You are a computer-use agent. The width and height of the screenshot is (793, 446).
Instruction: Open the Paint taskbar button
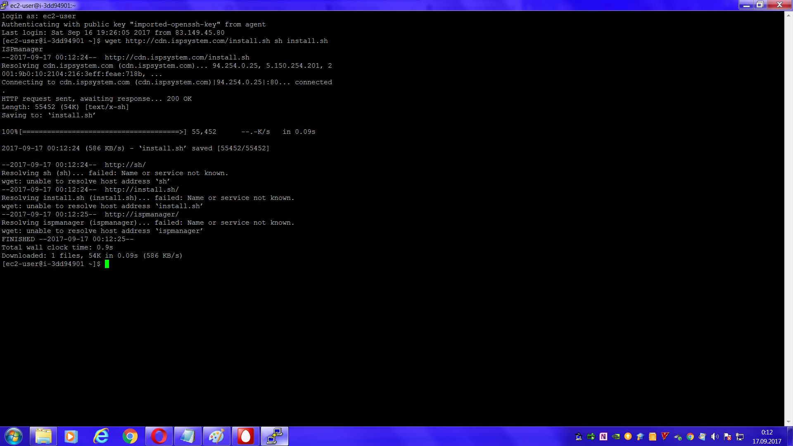coord(216,436)
